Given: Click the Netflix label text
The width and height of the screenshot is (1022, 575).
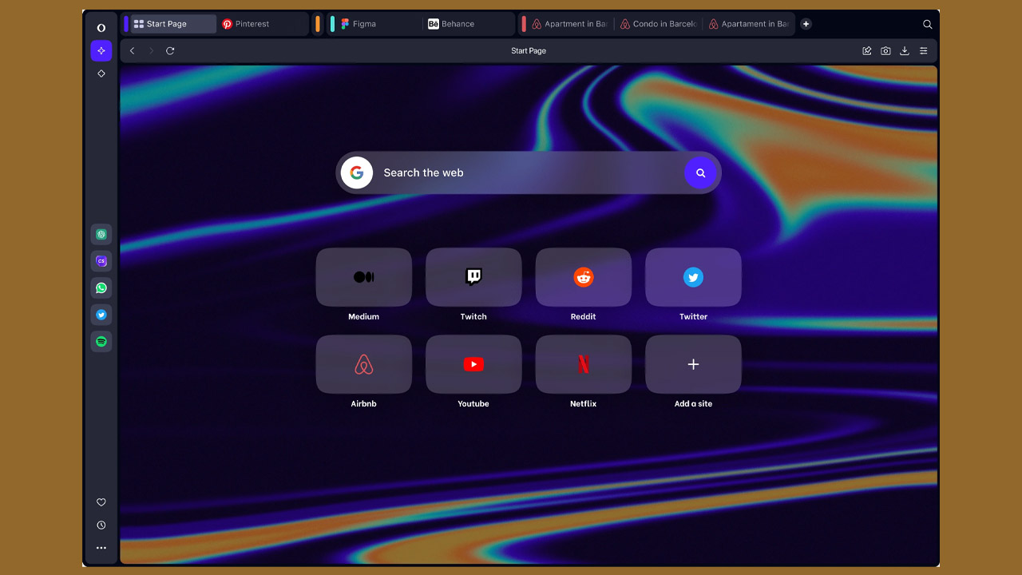Looking at the screenshot, I should point(584,404).
